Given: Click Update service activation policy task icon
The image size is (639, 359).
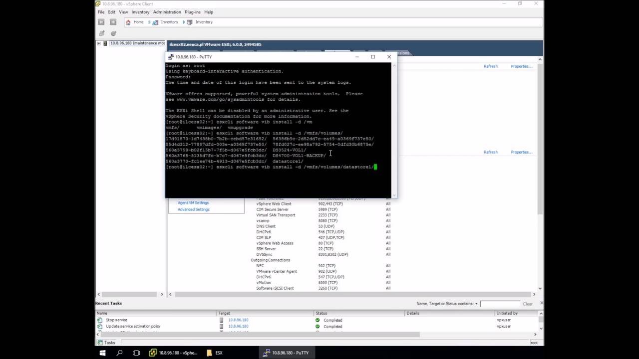Looking at the screenshot, I should pyautogui.click(x=100, y=327).
